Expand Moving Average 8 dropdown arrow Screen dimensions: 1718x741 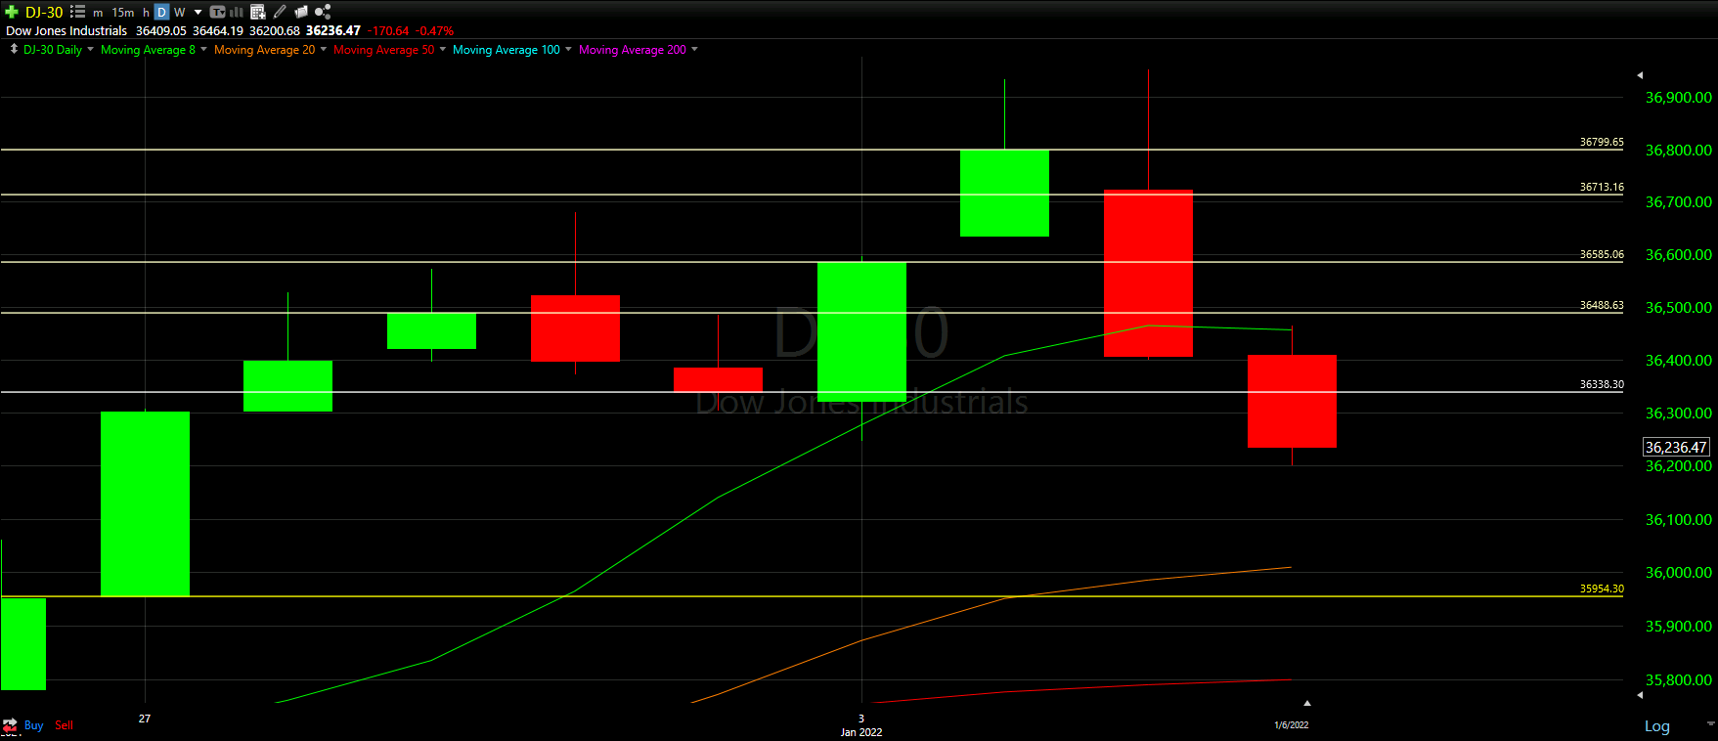(x=203, y=49)
